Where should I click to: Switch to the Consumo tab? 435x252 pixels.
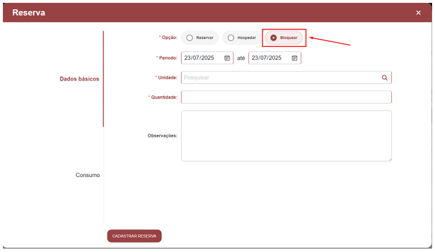point(88,175)
